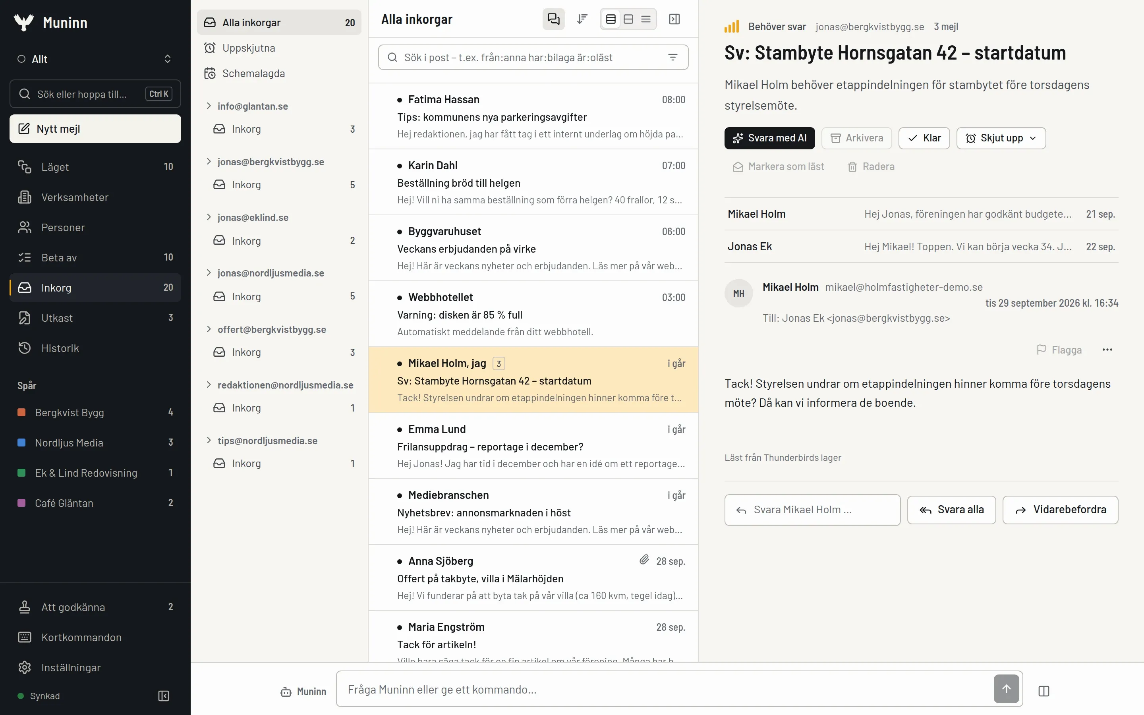This screenshot has height=715, width=1144.
Task: Flag the Mikael Holm message
Action: click(x=1059, y=350)
